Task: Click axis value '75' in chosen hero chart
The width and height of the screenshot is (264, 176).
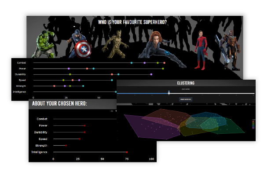Action: [x=127, y=159]
